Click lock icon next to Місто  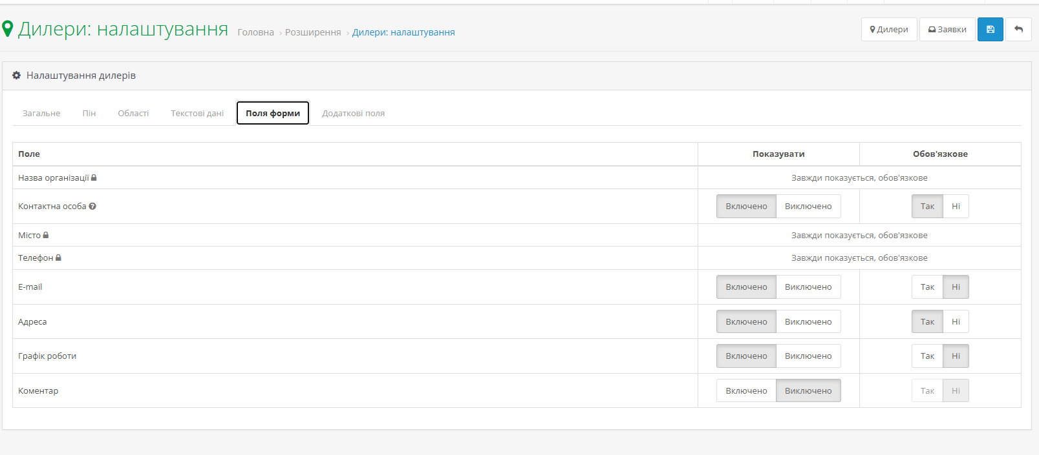point(46,235)
